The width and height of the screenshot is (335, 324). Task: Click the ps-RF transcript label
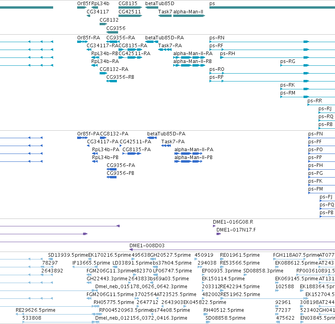tap(216, 46)
